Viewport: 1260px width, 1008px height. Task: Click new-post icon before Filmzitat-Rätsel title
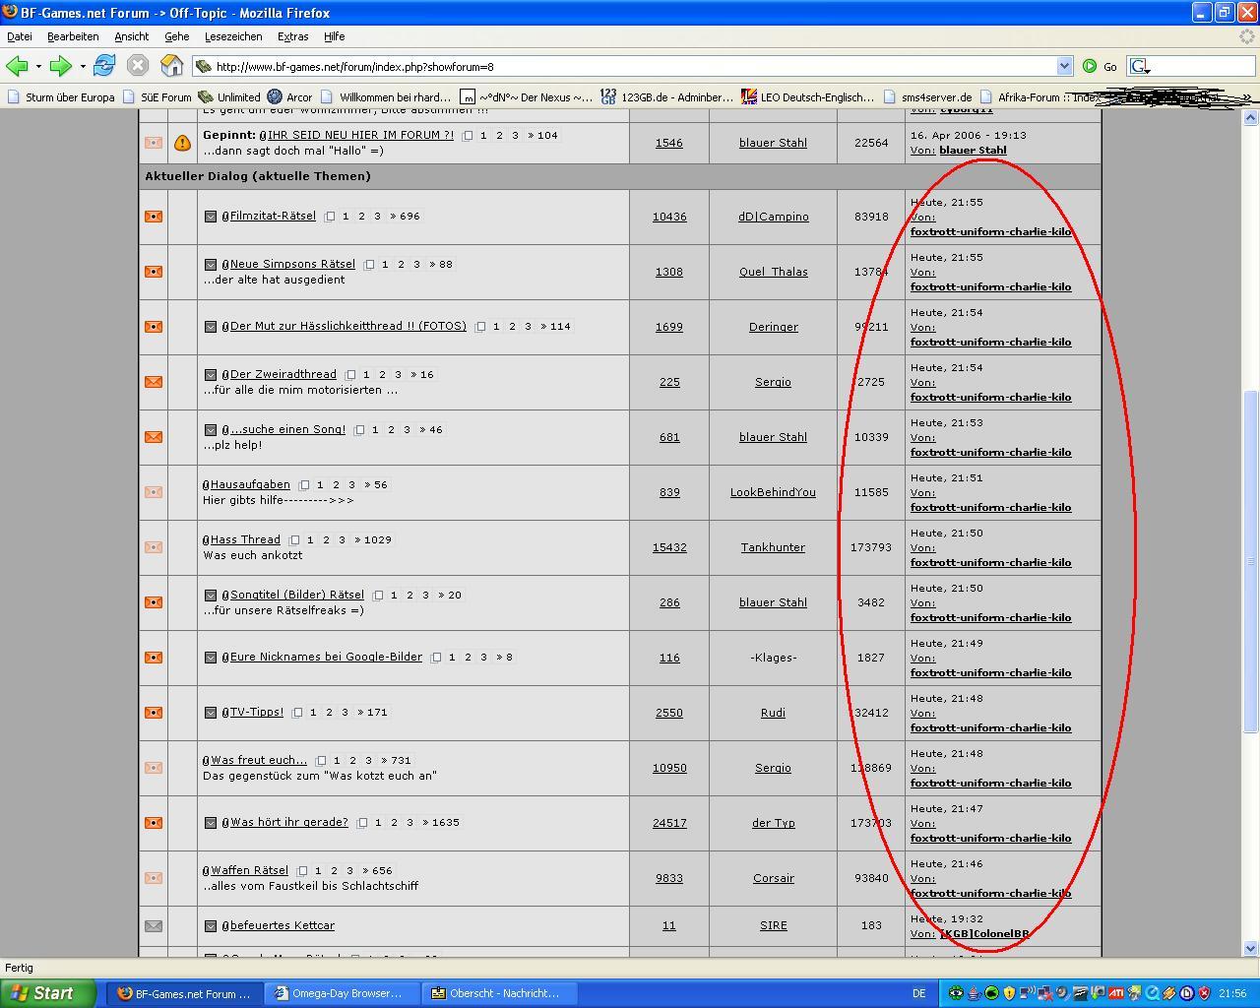(210, 216)
